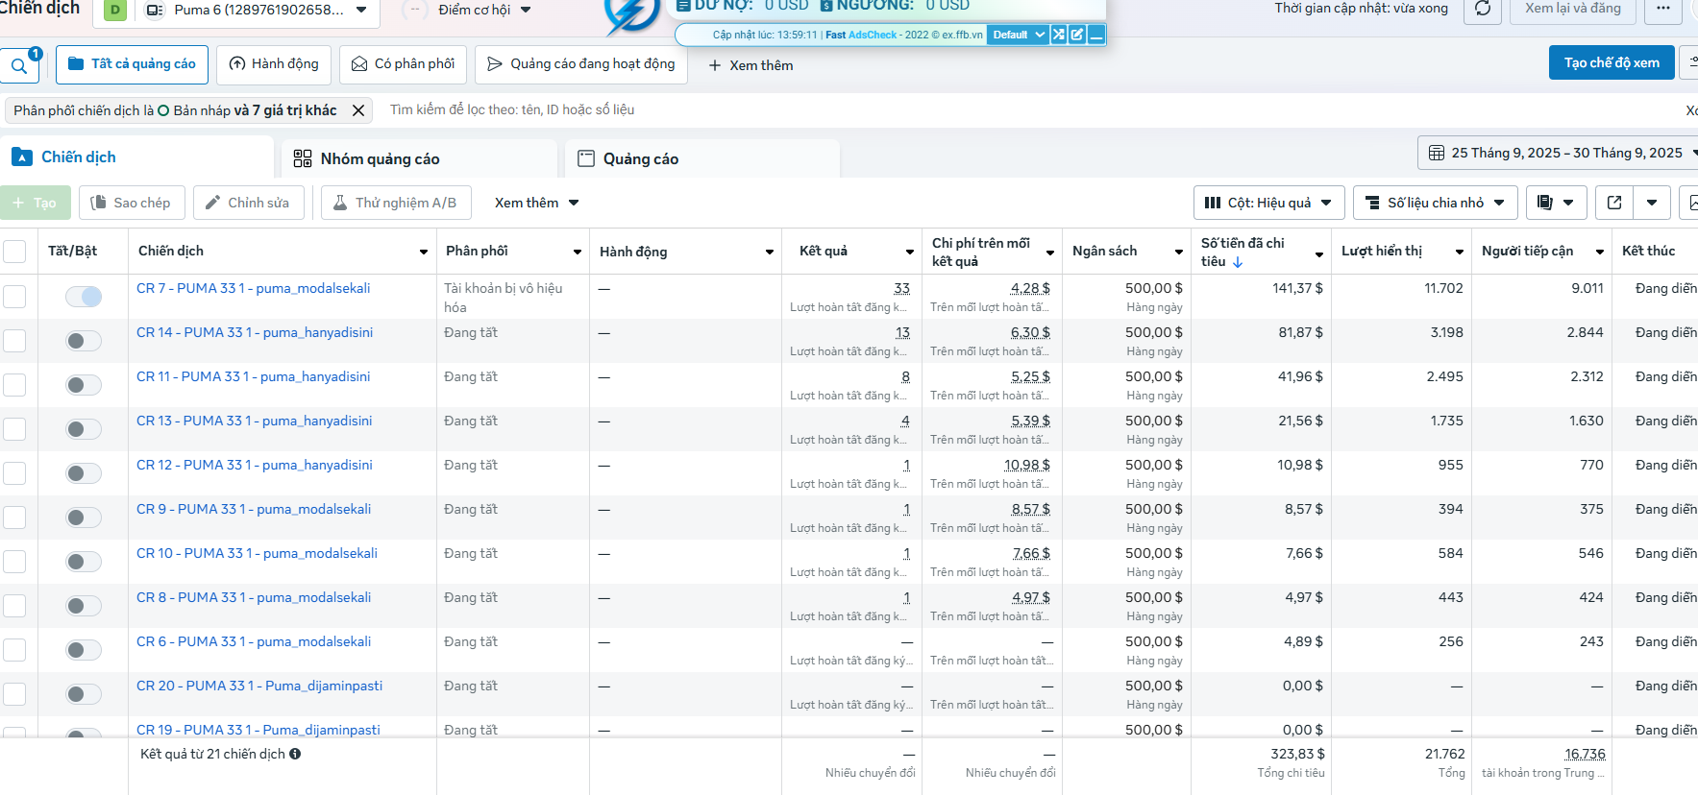Switch on the CR 9 campaign toggle
The image size is (1698, 795).
pyautogui.click(x=84, y=518)
